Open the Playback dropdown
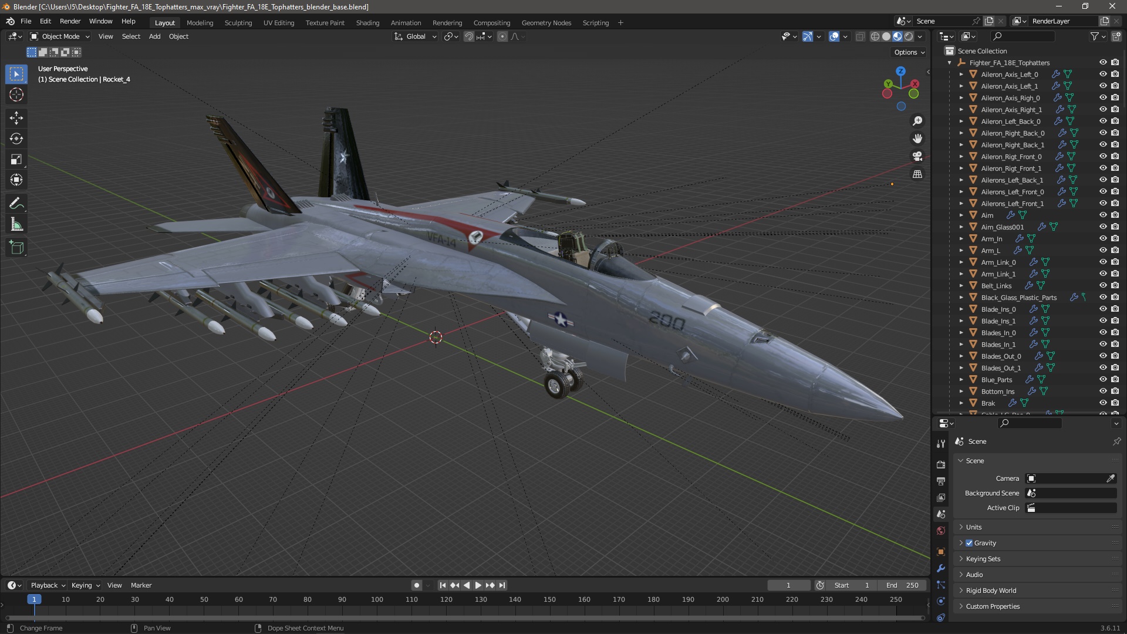This screenshot has height=634, width=1127. click(48, 585)
